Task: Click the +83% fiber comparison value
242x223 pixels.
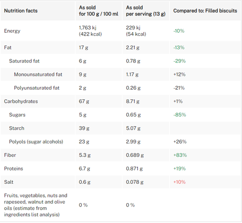Action: click(180, 155)
